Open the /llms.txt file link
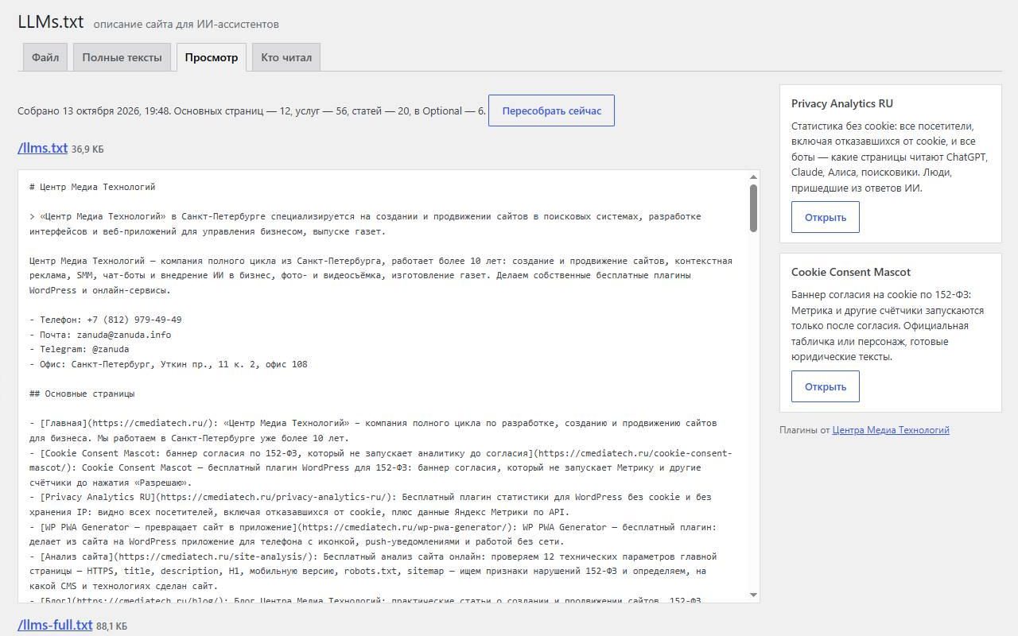Screen dimensions: 1018x636 43,148
